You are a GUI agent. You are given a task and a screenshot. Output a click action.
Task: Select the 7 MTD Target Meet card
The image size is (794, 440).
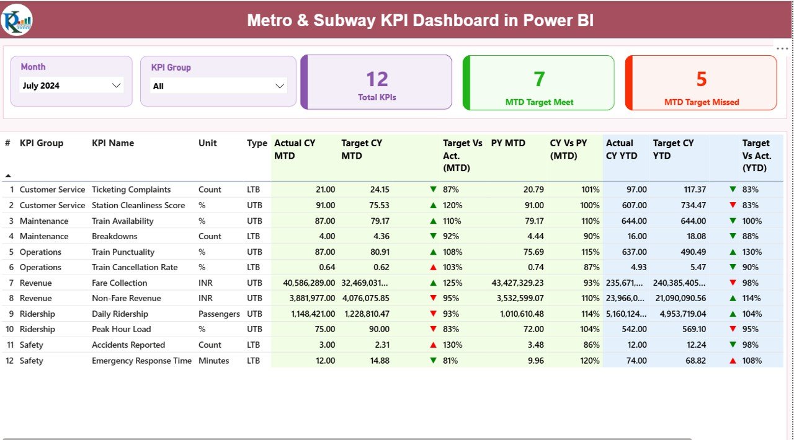(x=538, y=82)
